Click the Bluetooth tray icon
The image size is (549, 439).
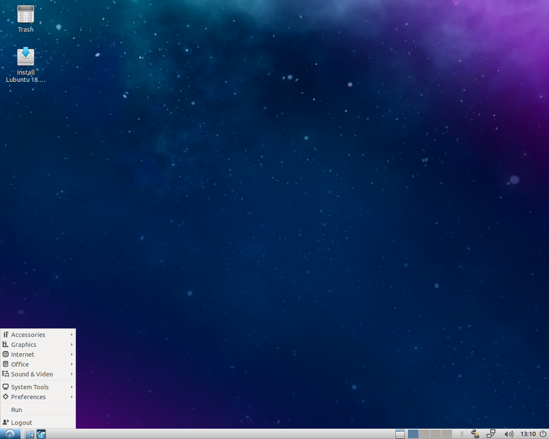point(462,434)
